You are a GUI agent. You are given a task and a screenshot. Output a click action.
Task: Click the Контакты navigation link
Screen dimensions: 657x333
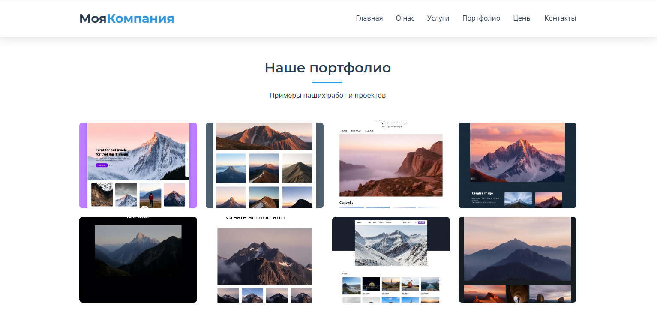(560, 18)
